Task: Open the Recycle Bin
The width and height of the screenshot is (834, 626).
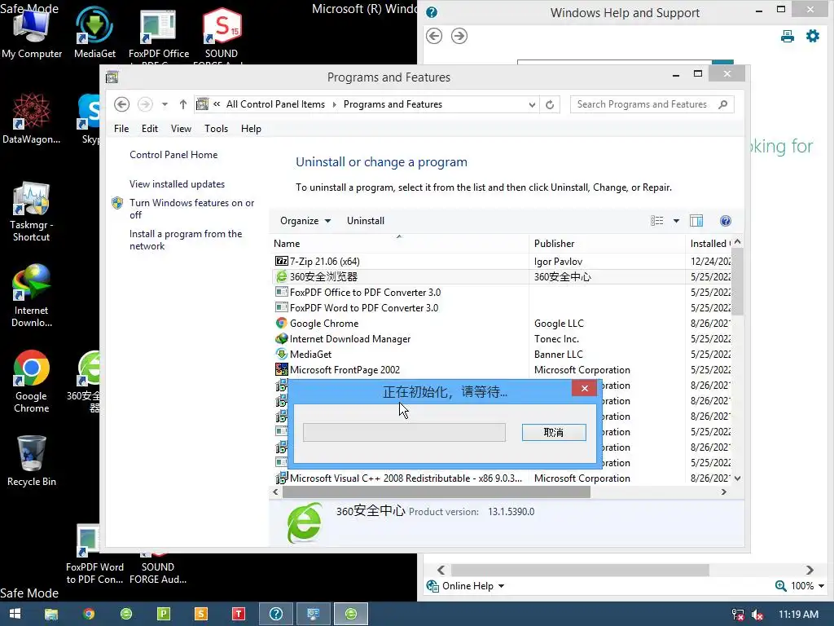Action: 32,461
